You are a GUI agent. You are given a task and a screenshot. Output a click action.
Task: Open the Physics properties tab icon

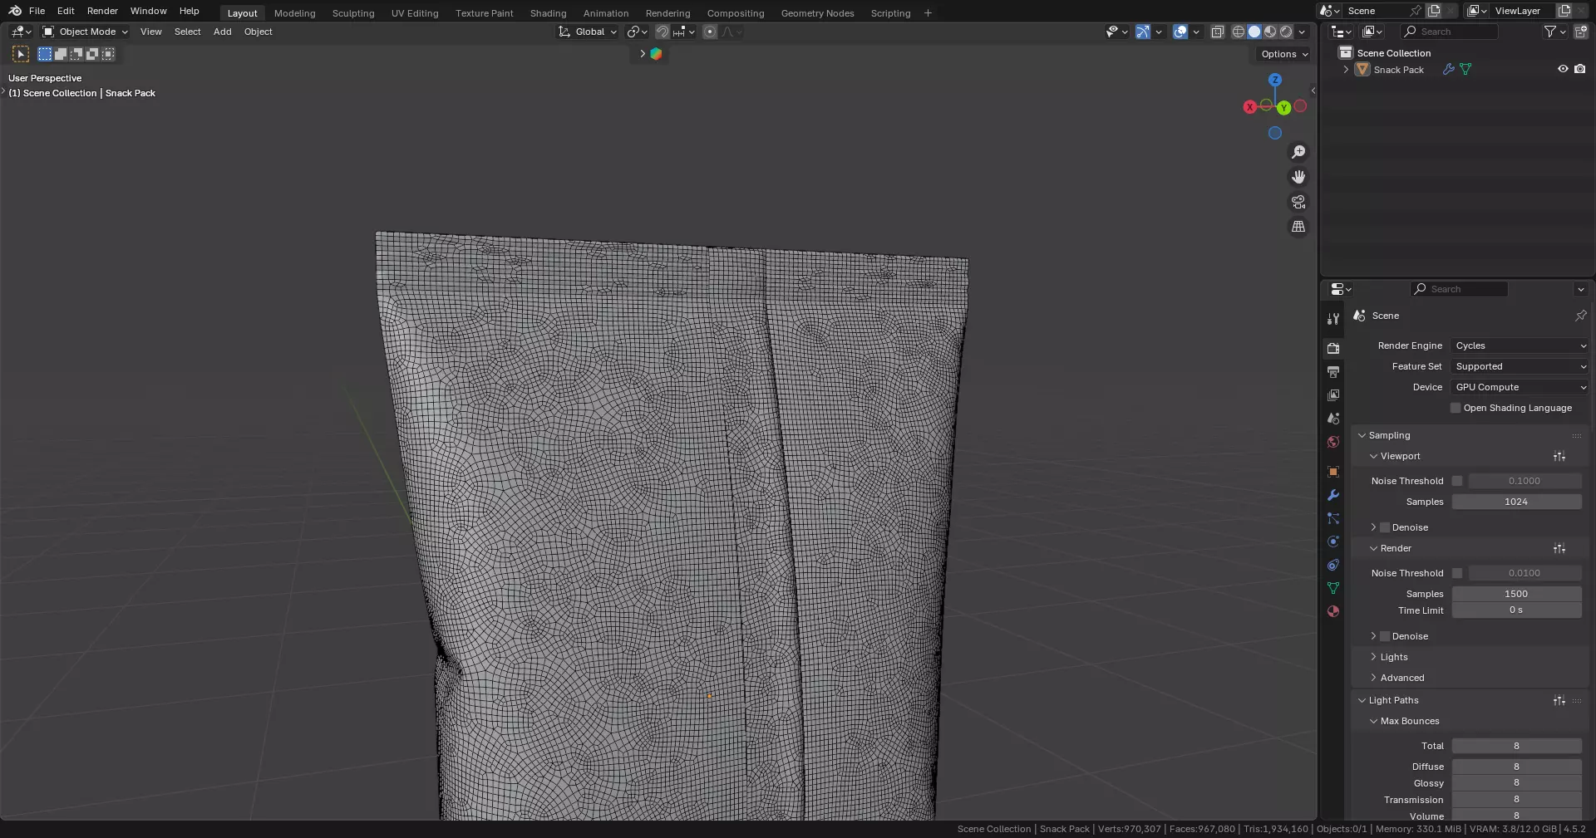pos(1333,542)
